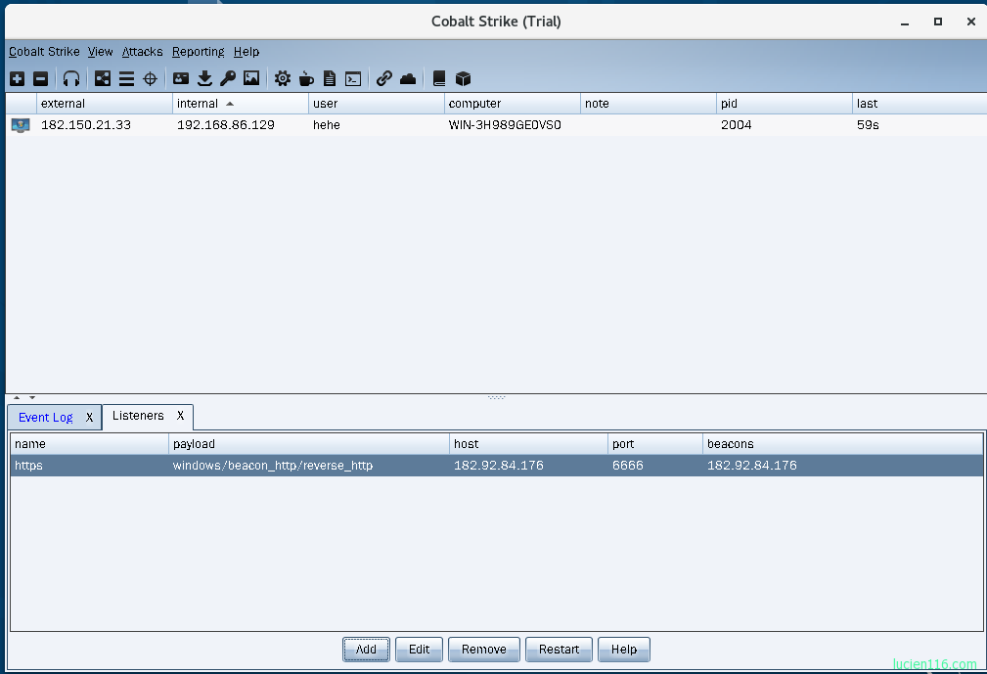987x674 pixels.
Task: Sort listeners by beacons column header
Action: click(x=843, y=444)
